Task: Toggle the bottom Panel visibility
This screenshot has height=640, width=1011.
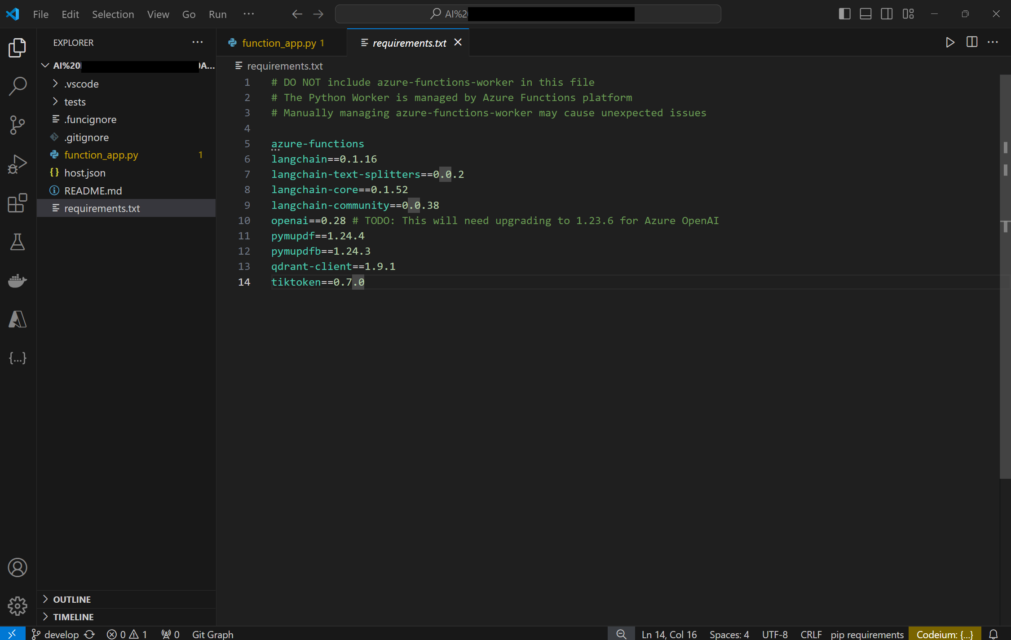Action: click(x=865, y=14)
